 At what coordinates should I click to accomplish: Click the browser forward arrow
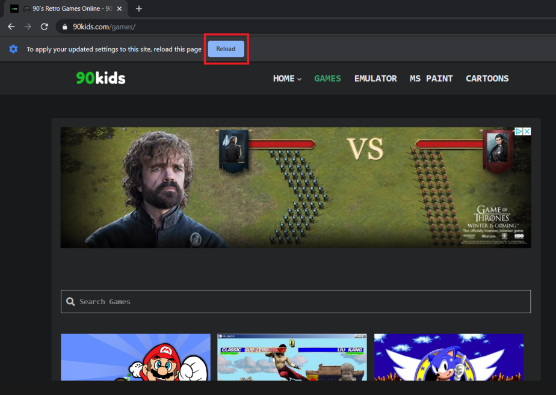click(28, 26)
